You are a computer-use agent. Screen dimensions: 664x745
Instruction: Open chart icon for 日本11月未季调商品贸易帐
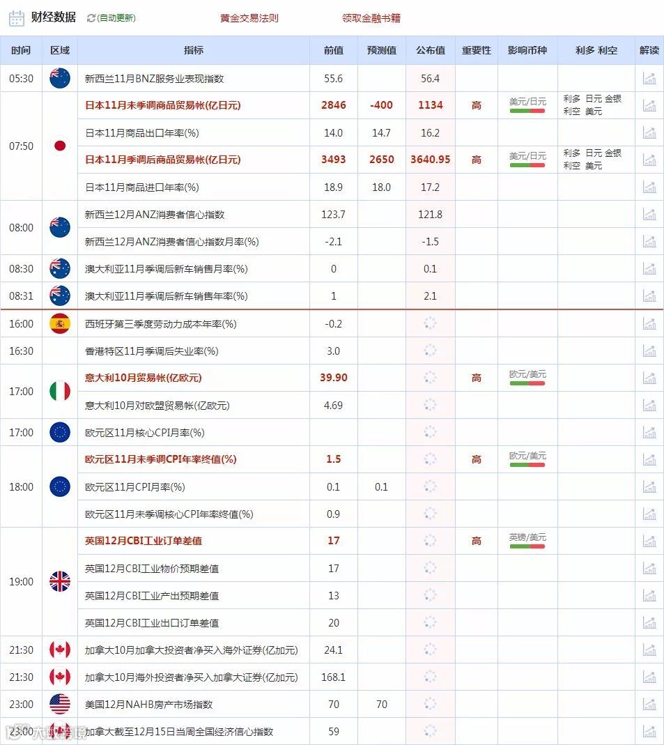(x=649, y=105)
